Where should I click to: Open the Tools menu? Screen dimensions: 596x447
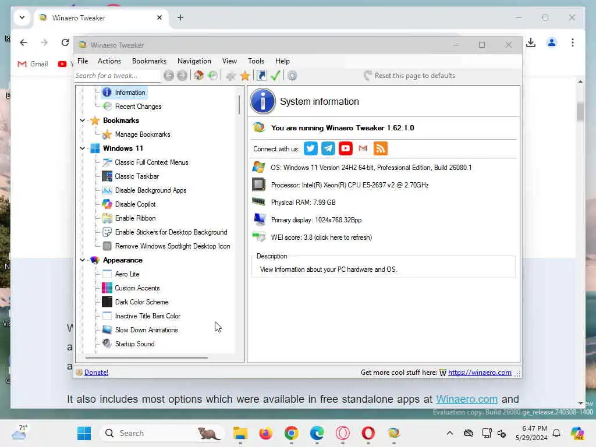256,61
